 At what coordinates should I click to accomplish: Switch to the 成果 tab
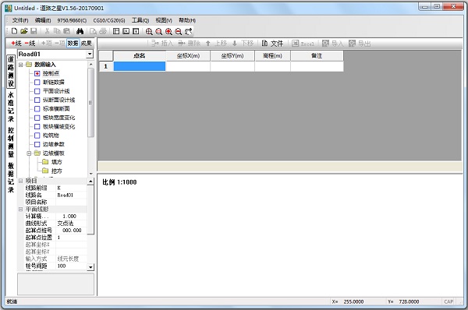point(87,43)
